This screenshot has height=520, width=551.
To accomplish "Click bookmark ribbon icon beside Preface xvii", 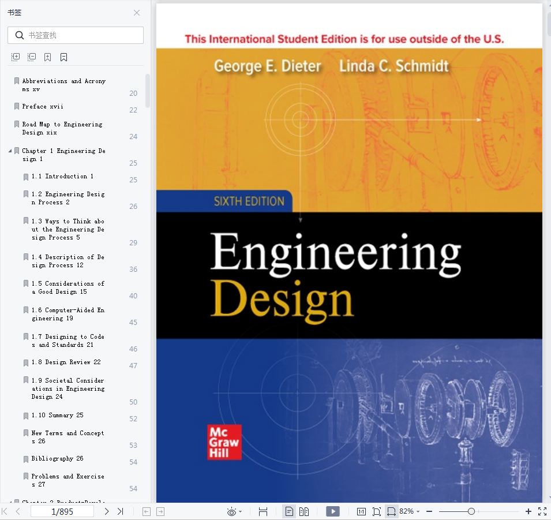I will point(17,106).
